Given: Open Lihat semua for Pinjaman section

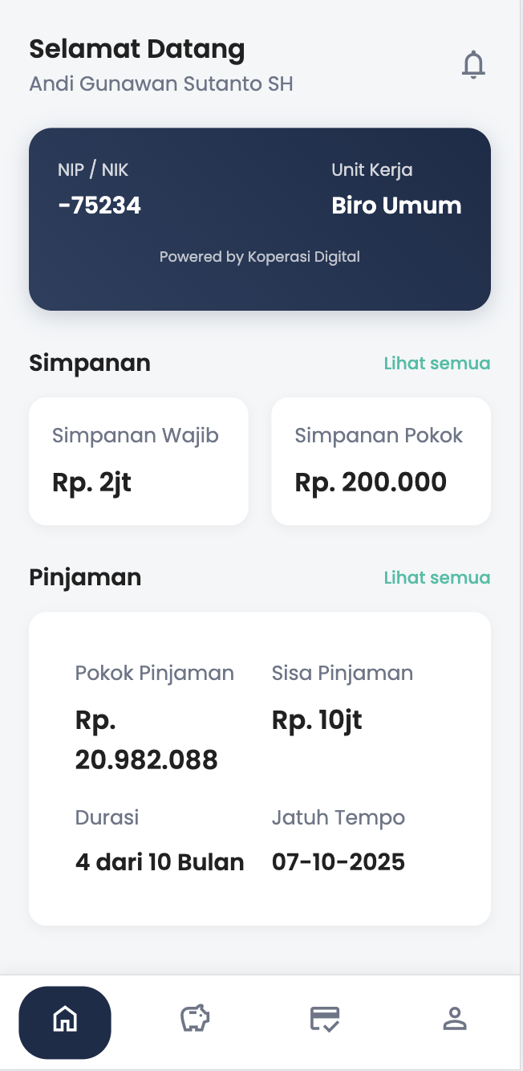Looking at the screenshot, I should coord(437,577).
